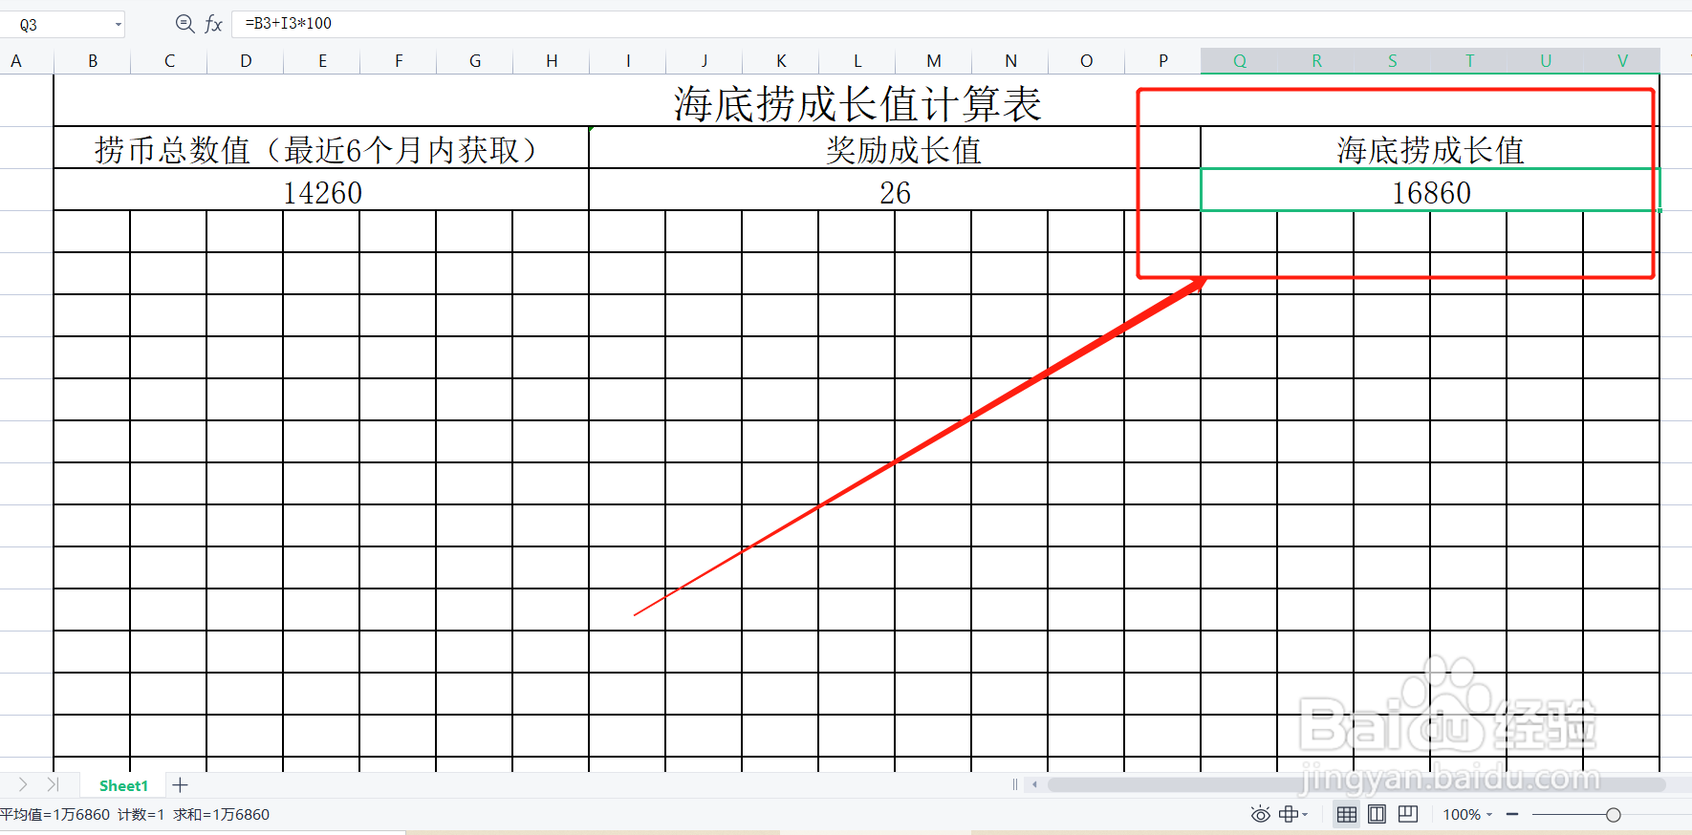Select column Q header

pos(1240,61)
